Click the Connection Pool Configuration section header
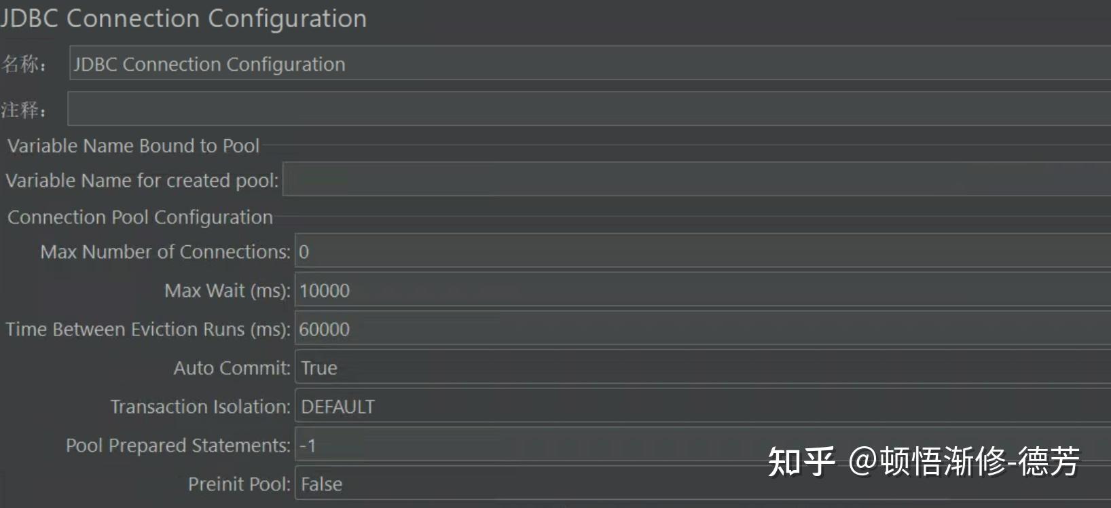The height and width of the screenshot is (508, 1111). point(139,217)
